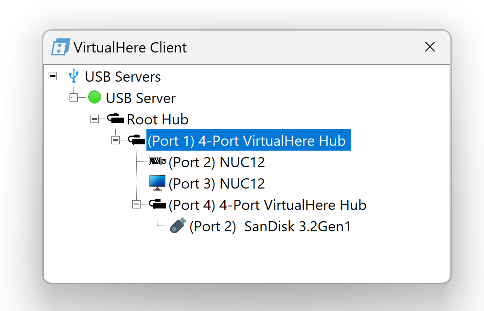Image resolution: width=484 pixels, height=311 pixels.
Task: Collapse the Port 1 VirtualHere Hub node
Action: [x=115, y=140]
